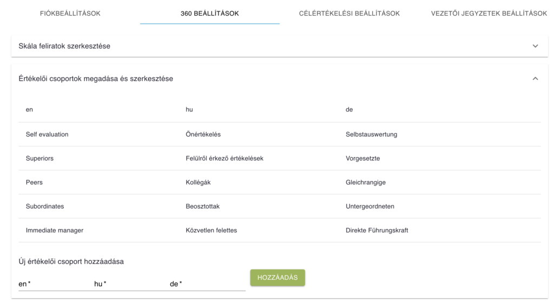The height and width of the screenshot is (301, 554).
Task: Switch to Célértékelési Beállítások tab
Action: 349,14
